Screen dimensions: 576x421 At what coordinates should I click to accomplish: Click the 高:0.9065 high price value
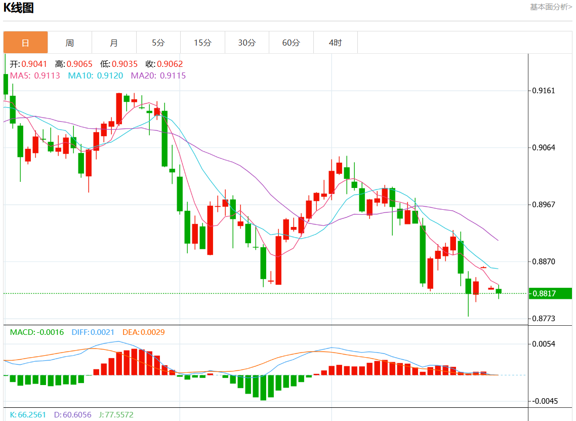click(74, 64)
